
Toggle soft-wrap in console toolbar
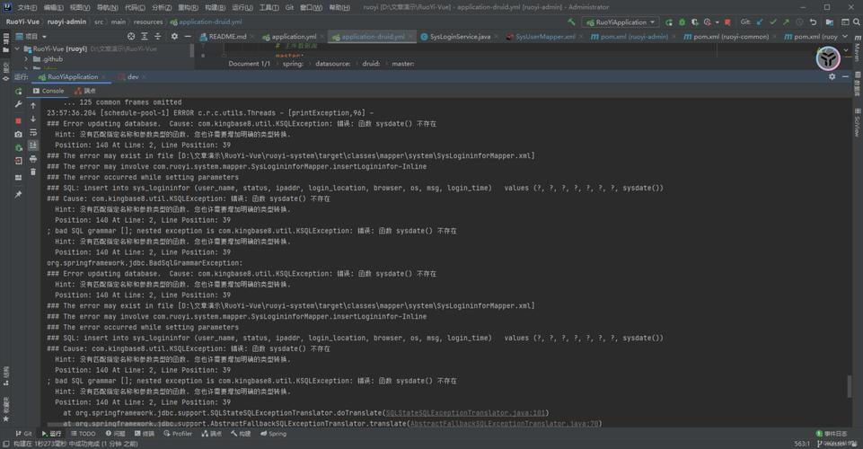pos(33,133)
